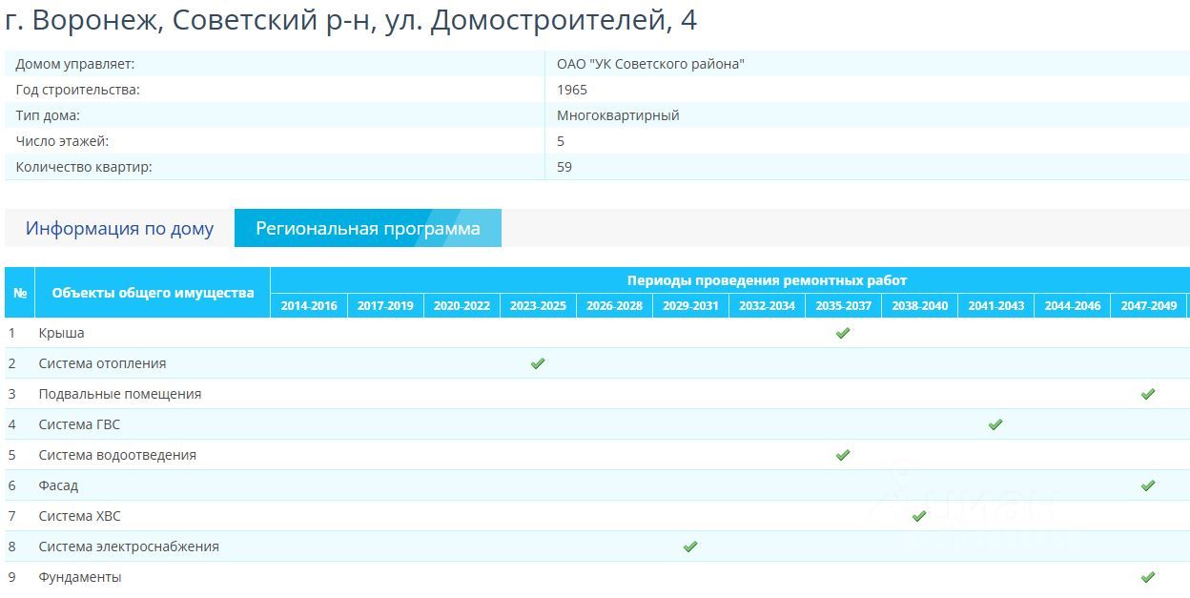The image size is (1190, 598).
Task: Select the Система ГВС row label
Action: (x=79, y=424)
